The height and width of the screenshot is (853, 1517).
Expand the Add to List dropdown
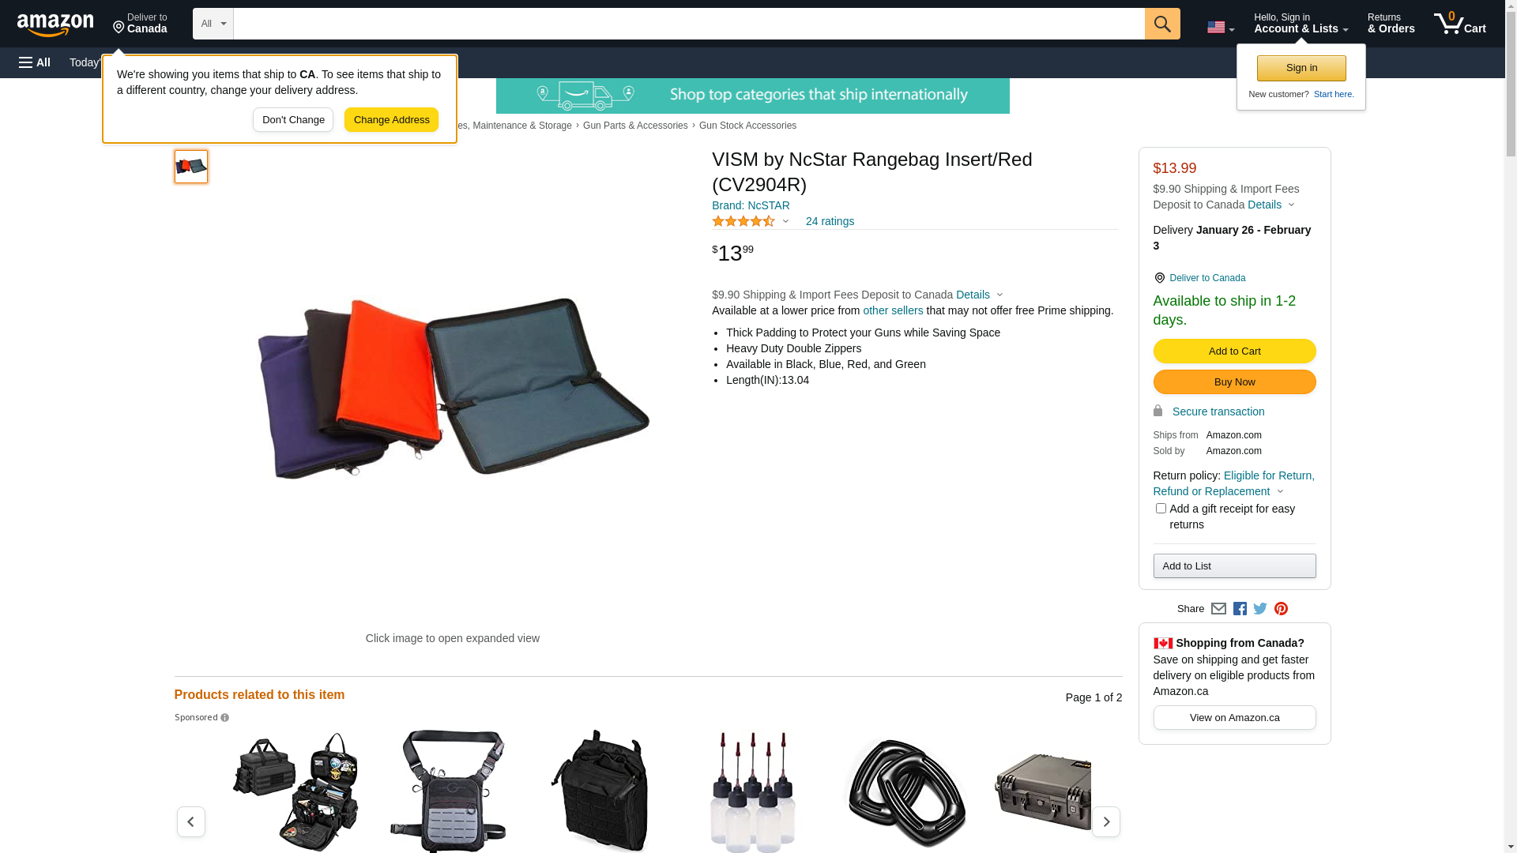point(1234,566)
